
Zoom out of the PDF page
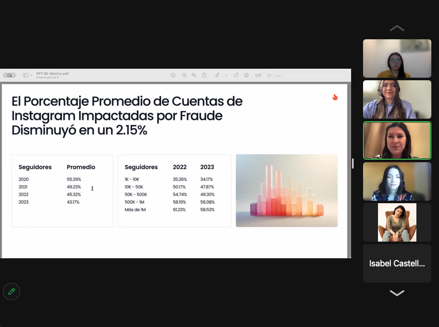click(x=184, y=75)
